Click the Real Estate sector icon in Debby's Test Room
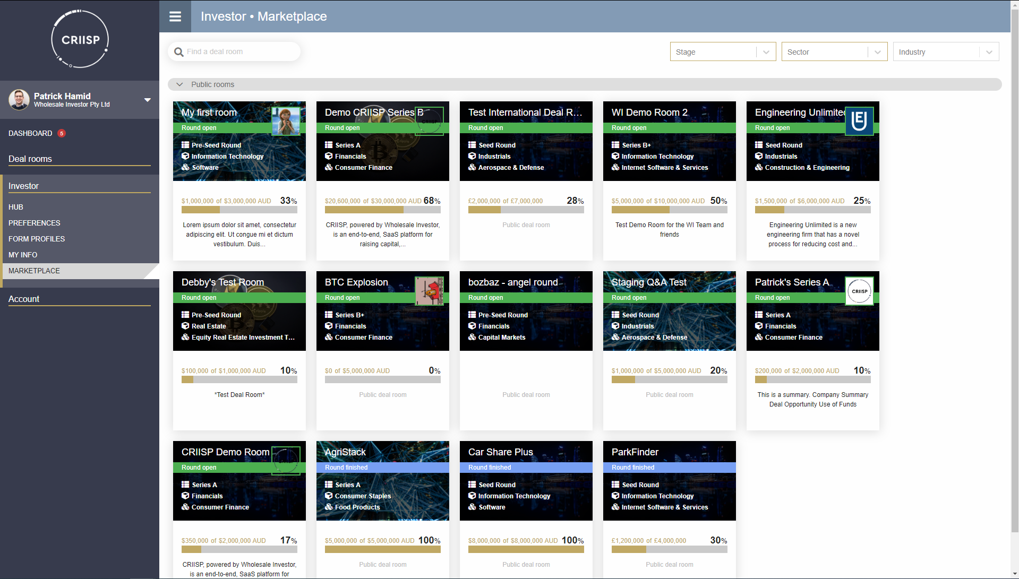The width and height of the screenshot is (1019, 579). pos(185,326)
